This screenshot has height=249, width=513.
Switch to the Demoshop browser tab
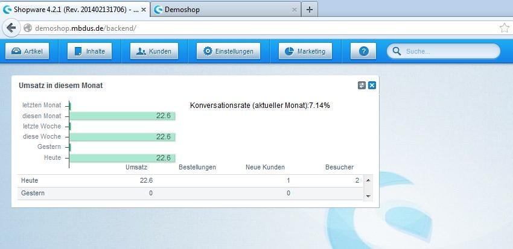pyautogui.click(x=226, y=10)
